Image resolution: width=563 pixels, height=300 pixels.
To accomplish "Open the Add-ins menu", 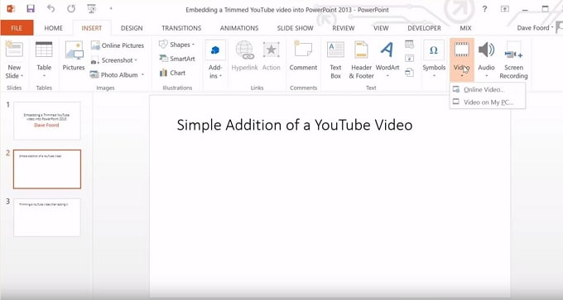I will pos(215,60).
